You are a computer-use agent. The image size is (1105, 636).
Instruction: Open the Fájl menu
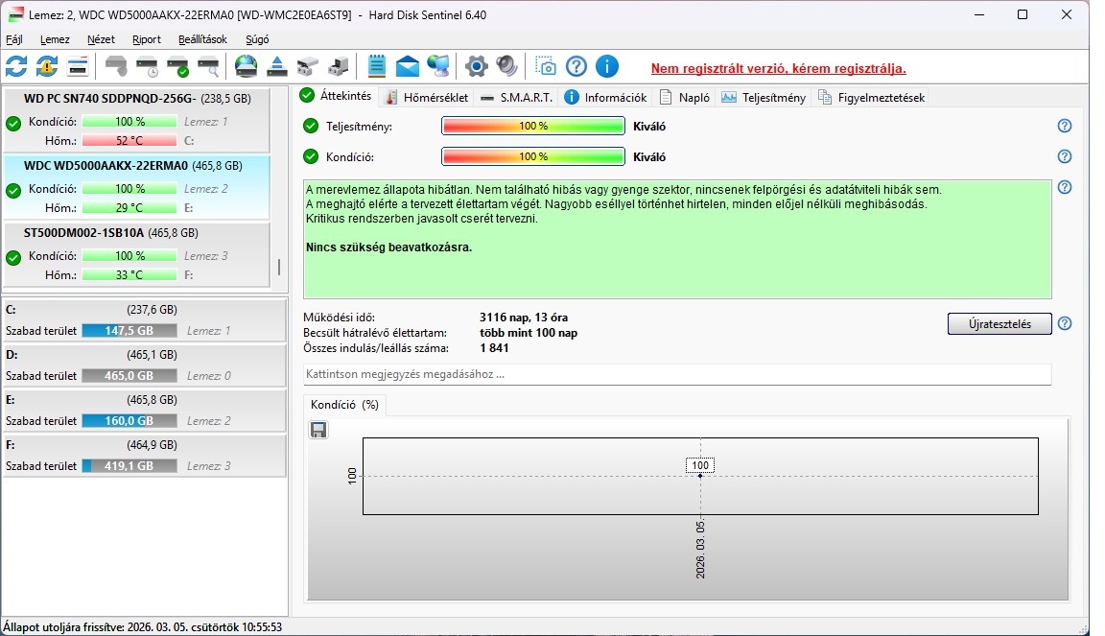14,39
